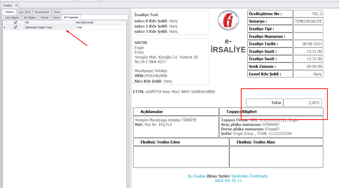Click the Adı (Opsiyonel) column header
The image size is (339, 188).
click(x=100, y=22)
